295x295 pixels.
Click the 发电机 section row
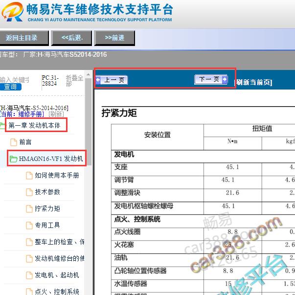click(x=124, y=154)
